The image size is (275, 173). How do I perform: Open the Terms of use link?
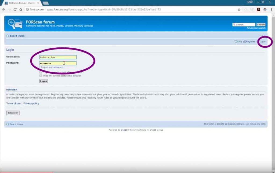point(13,103)
